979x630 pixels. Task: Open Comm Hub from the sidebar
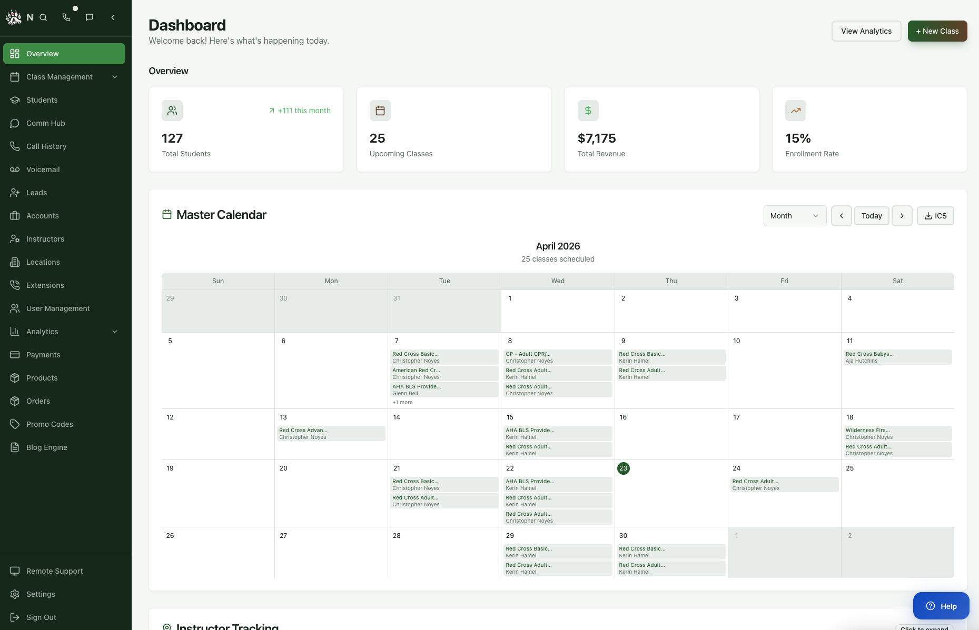click(45, 123)
